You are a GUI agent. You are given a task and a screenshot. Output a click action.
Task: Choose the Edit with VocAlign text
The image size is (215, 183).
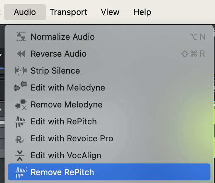(x=66, y=155)
